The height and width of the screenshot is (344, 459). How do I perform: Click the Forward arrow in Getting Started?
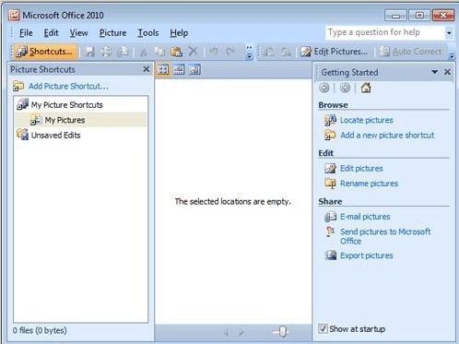345,88
